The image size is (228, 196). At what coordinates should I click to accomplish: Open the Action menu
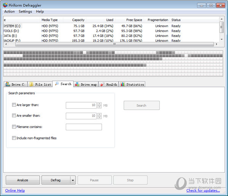point(9,11)
